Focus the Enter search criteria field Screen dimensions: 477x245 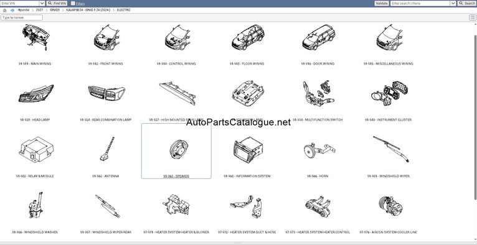pos(420,3)
